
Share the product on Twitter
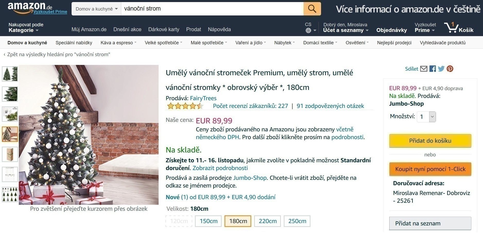tap(441, 69)
